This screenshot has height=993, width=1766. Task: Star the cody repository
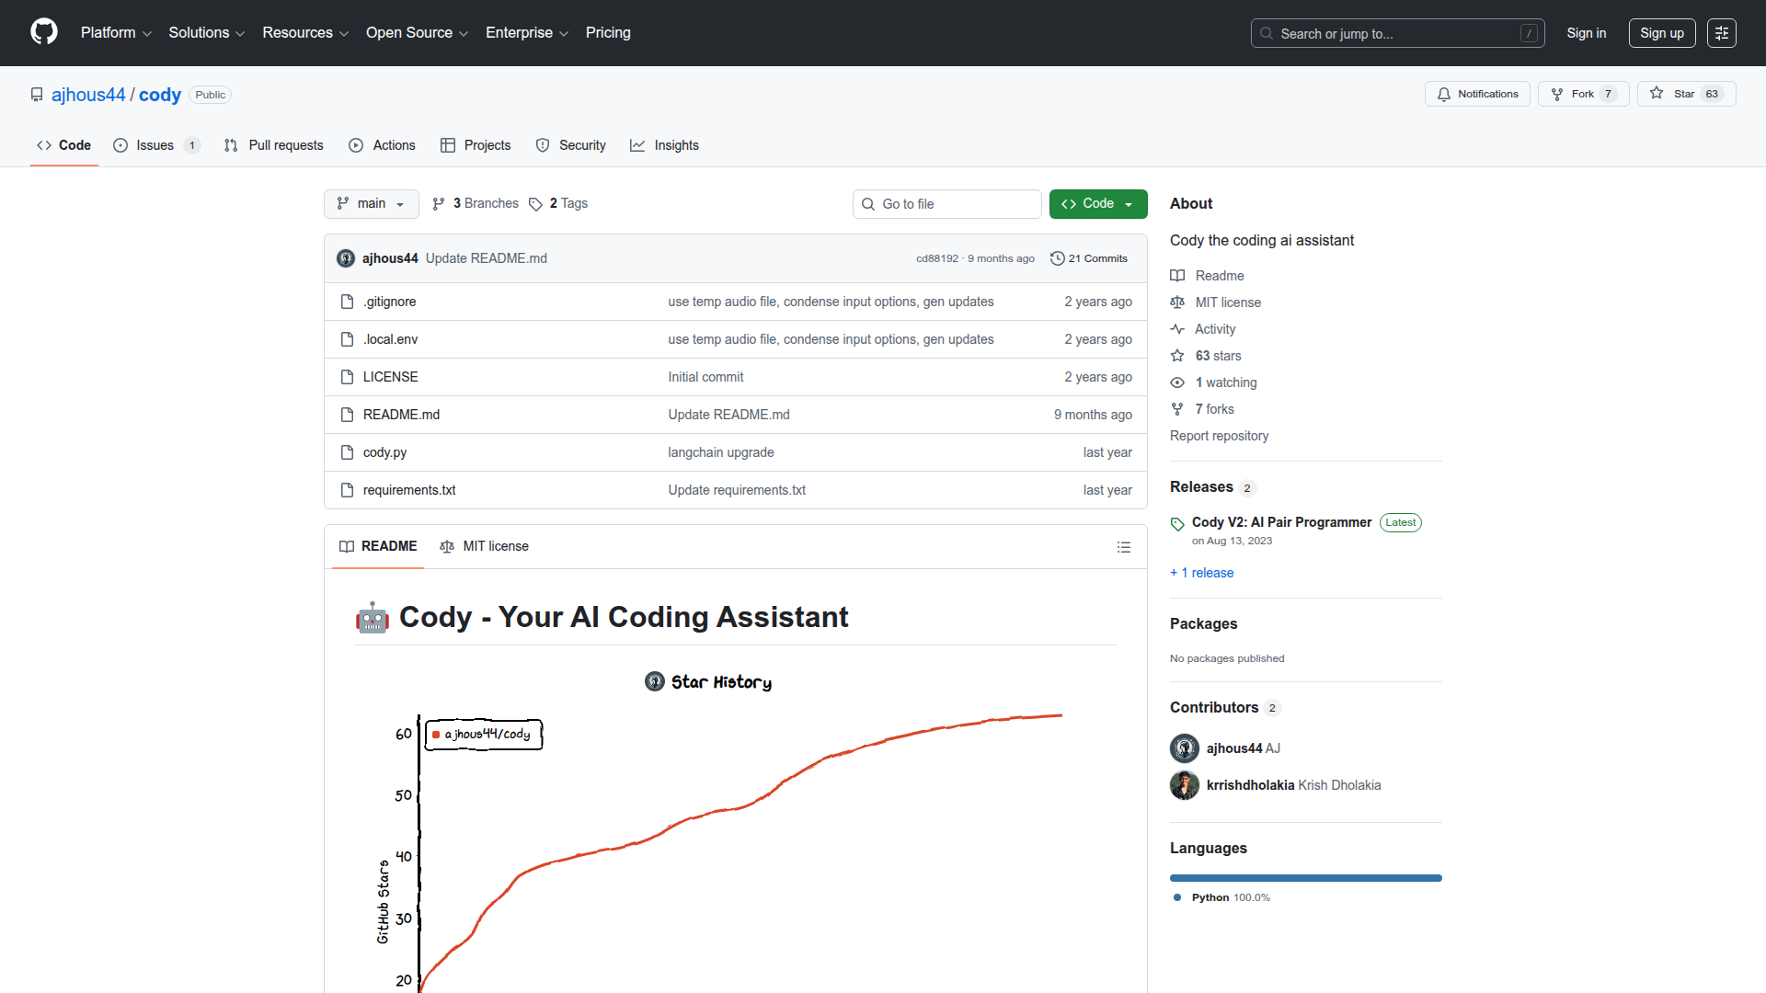click(x=1685, y=94)
